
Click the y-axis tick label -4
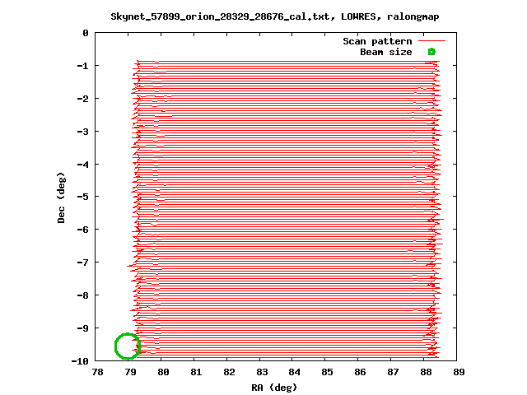pos(82,165)
